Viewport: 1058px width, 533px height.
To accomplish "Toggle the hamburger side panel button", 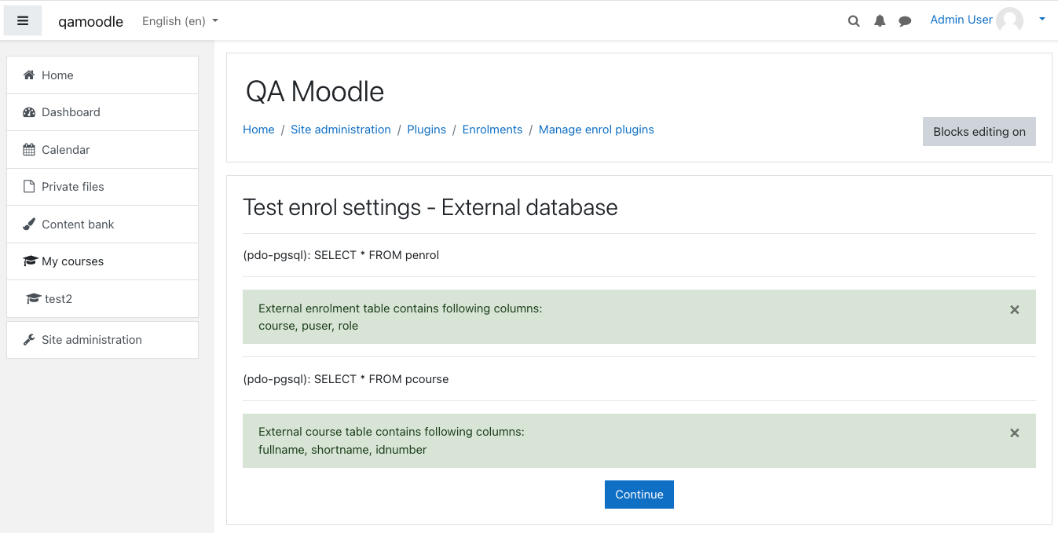I will coord(23,21).
